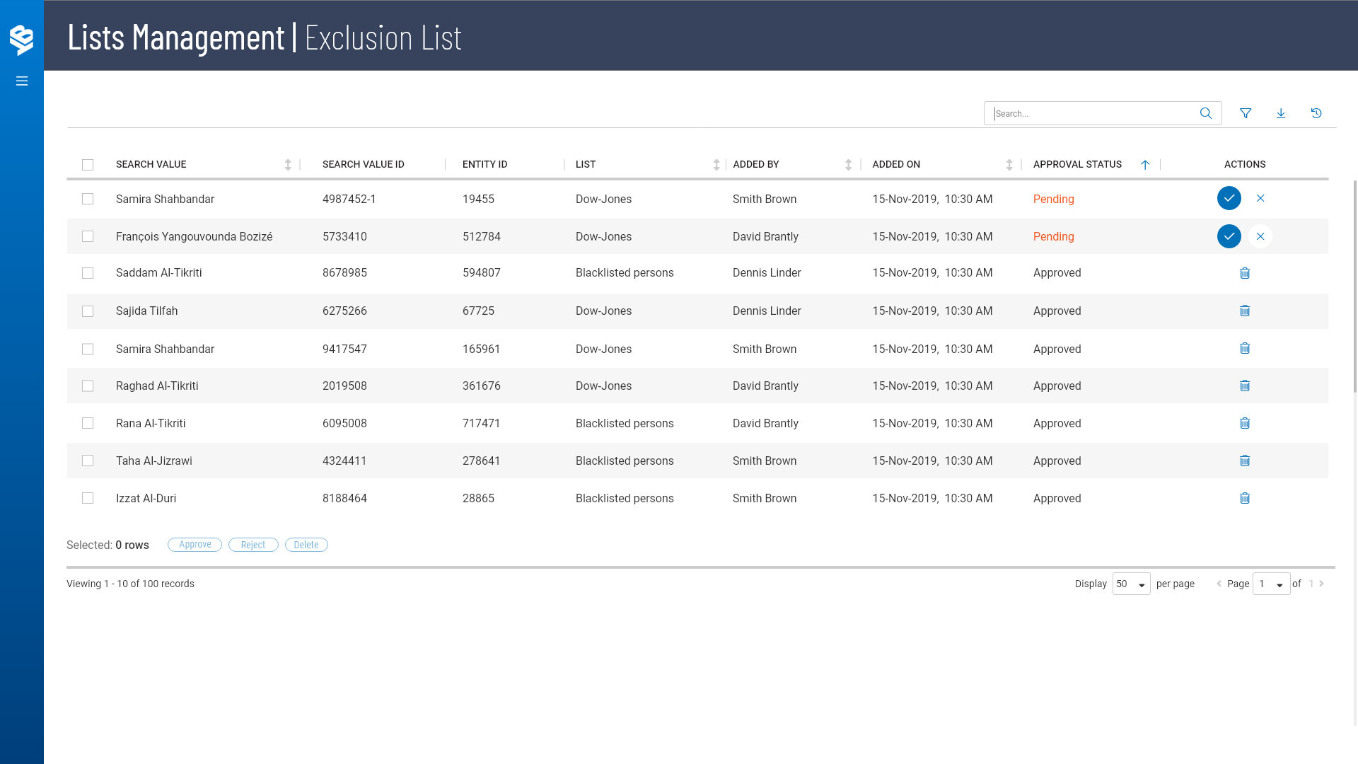Click the download export icon
Image resolution: width=1358 pixels, height=764 pixels.
pyautogui.click(x=1281, y=113)
